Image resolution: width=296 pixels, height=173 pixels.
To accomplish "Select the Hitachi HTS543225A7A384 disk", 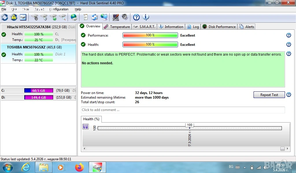I will coord(29,27).
